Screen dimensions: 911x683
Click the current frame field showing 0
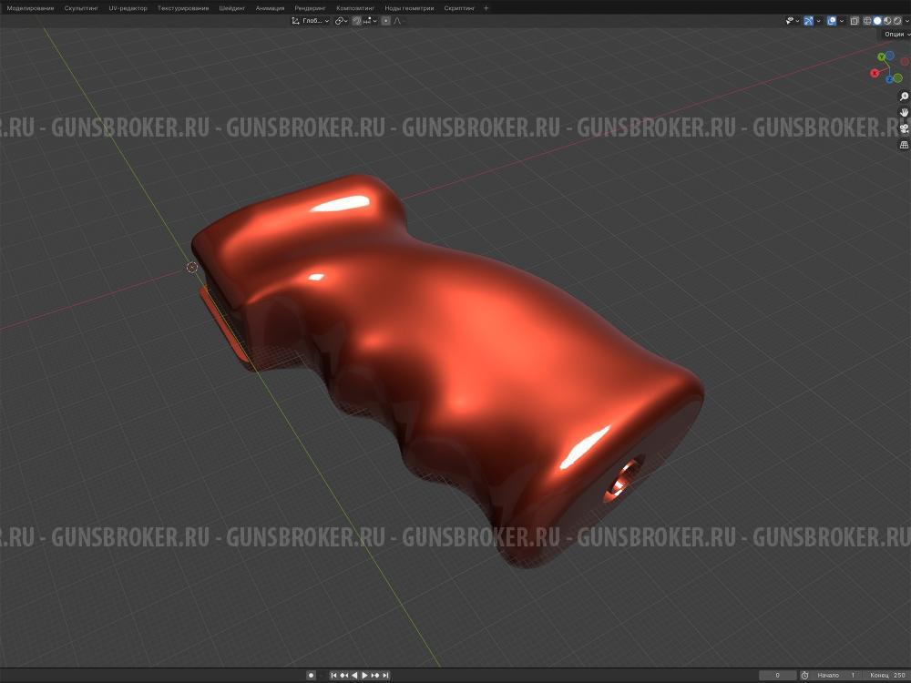(x=777, y=676)
